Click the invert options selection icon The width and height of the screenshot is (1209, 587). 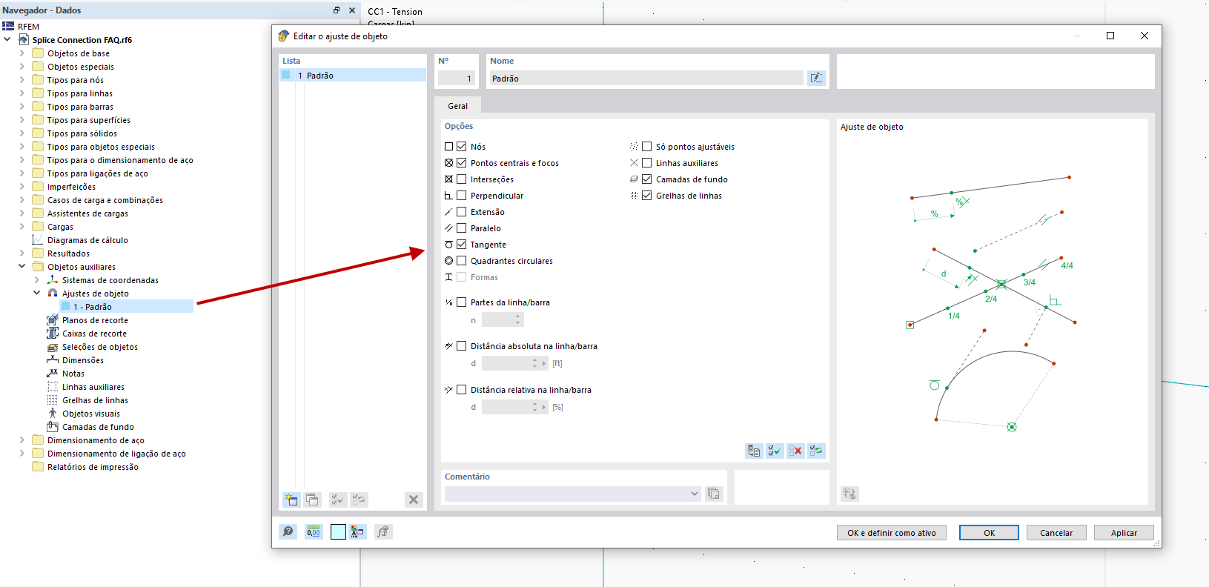(816, 451)
